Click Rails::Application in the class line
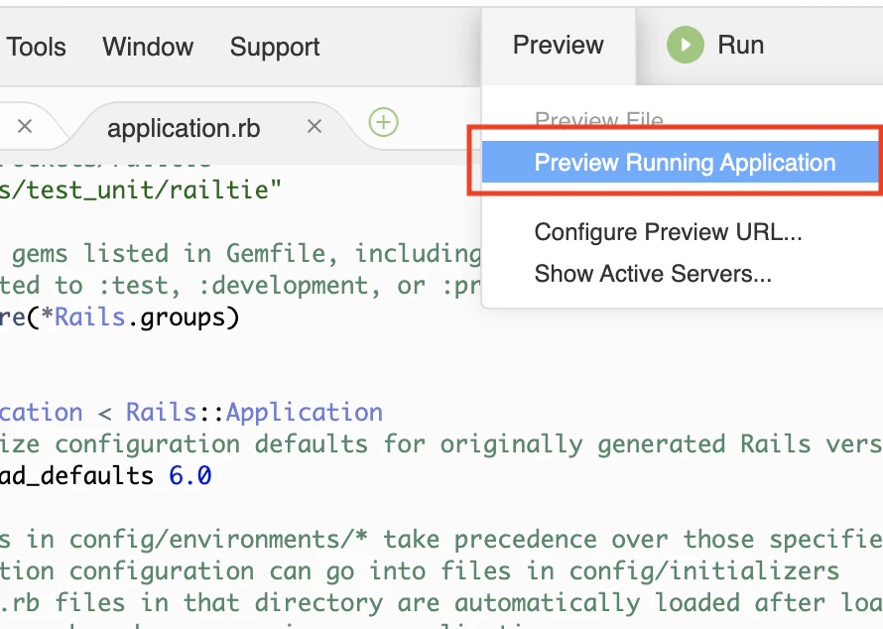This screenshot has height=629, width=883. point(254,413)
